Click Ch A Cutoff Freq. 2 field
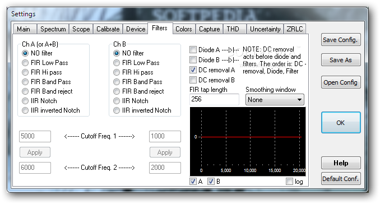The width and height of the screenshot is (380, 204). click(x=35, y=168)
